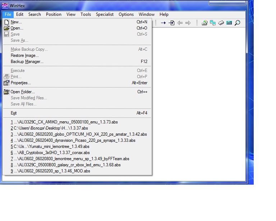This screenshot has width=276, height=221.
Task: Open recent AB_Cryptobox_3x0HD_1.3.37_conax.abs file
Action: tap(77, 153)
